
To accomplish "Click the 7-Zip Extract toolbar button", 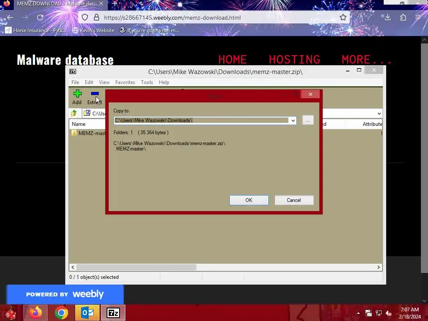I will click(x=94, y=97).
